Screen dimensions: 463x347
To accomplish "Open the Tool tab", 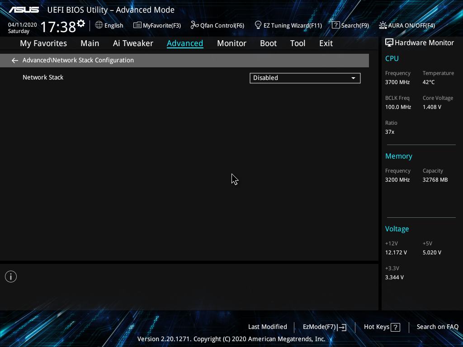I will click(298, 43).
